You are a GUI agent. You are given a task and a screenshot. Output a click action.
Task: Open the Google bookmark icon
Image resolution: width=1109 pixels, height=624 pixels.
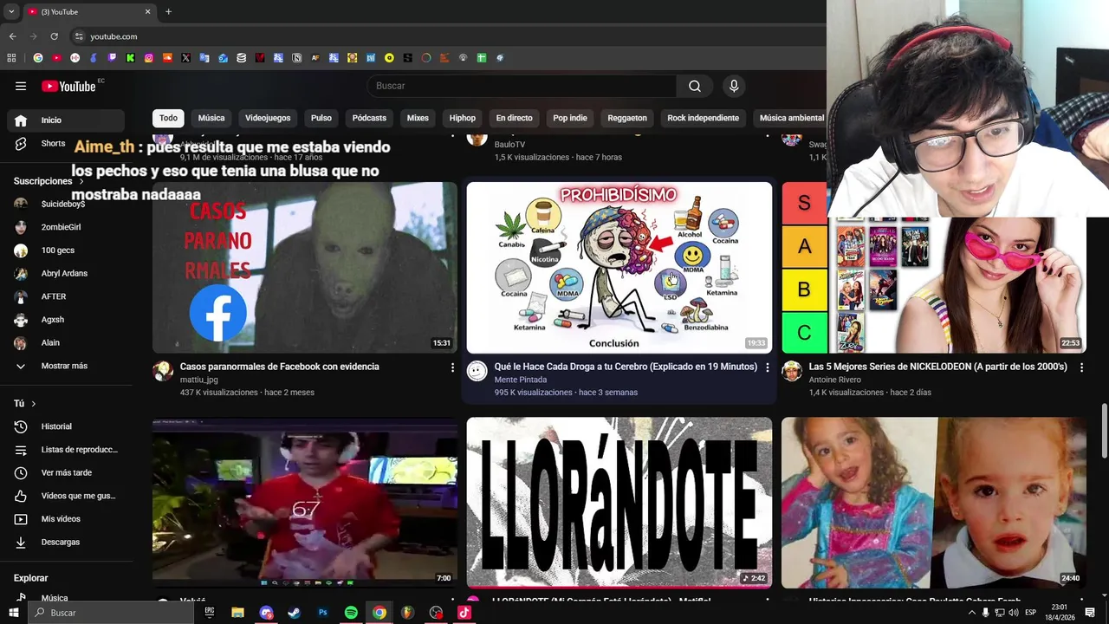click(38, 58)
